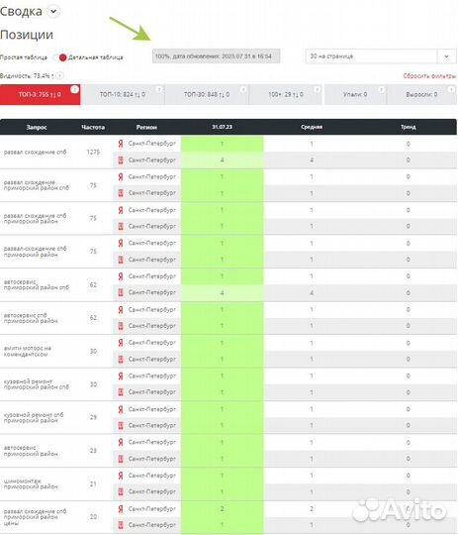Select the ТОП-30: 848 filter tab
This screenshot has height=535, width=458.
point(207,94)
